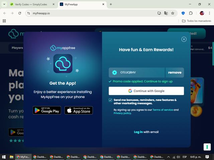
Task: Show hidden system tray icons
Action: (169, 157)
